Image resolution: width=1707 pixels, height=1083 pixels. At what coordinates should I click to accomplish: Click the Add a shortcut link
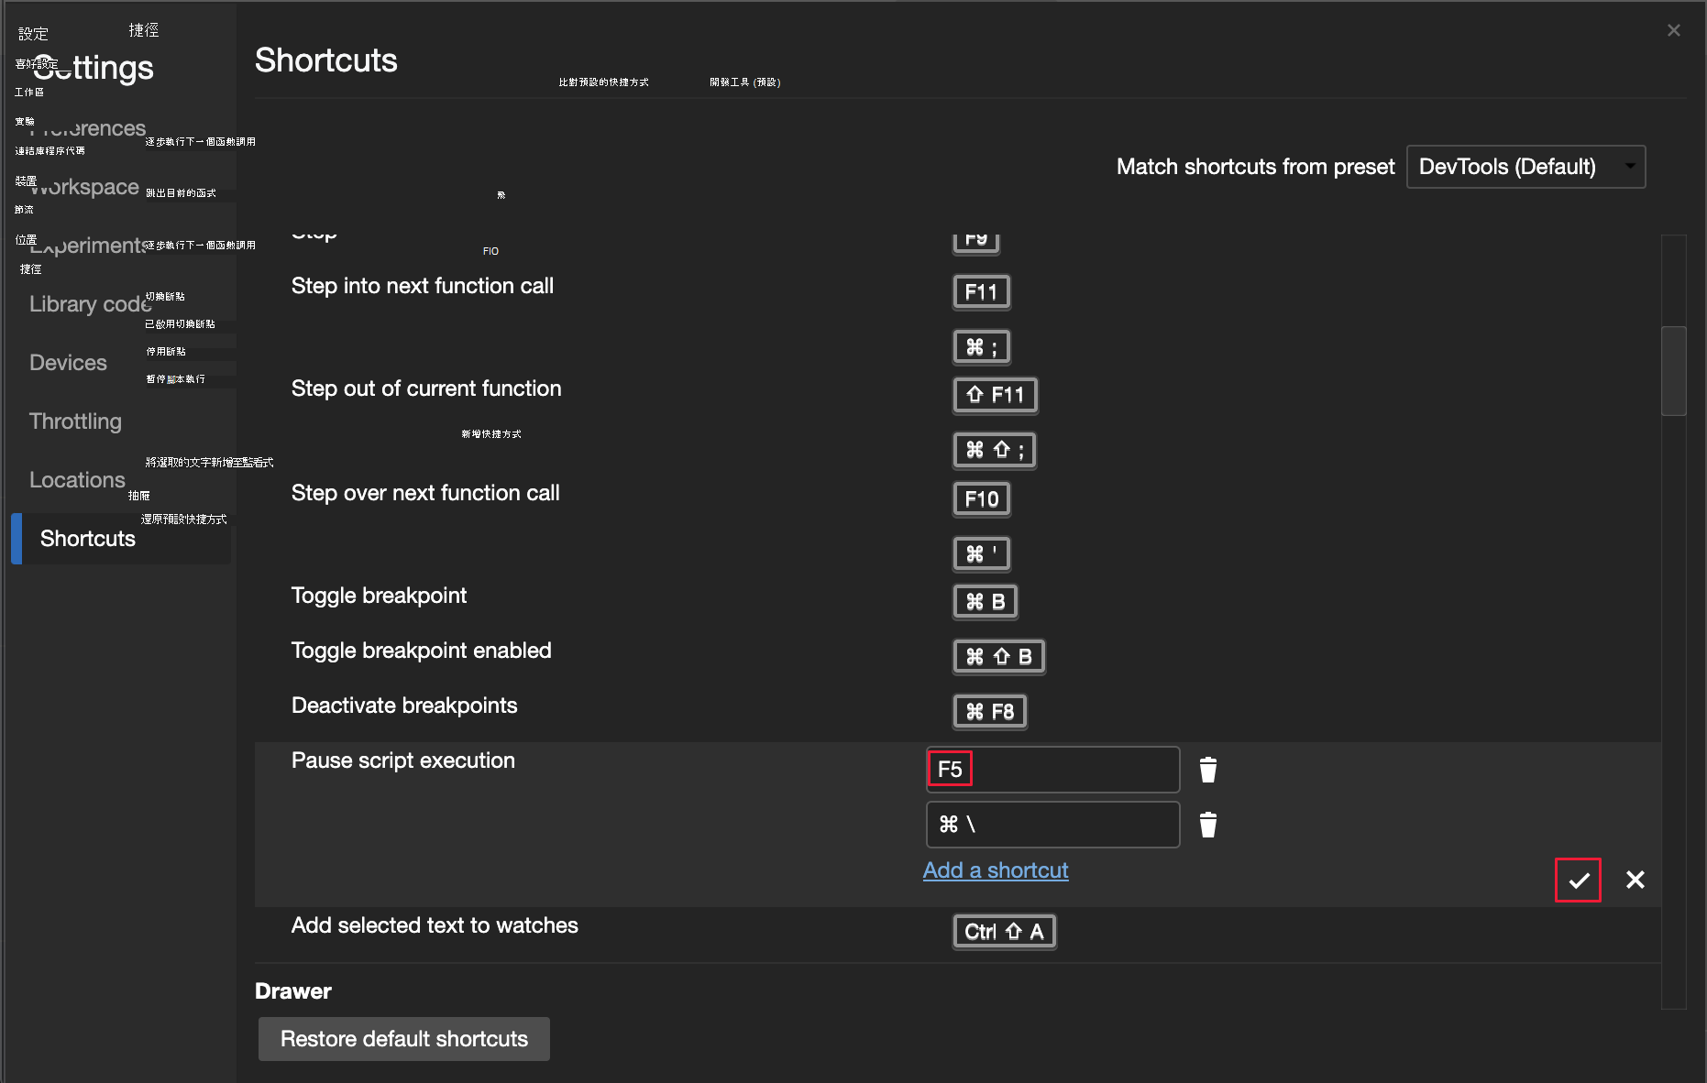(x=995, y=870)
